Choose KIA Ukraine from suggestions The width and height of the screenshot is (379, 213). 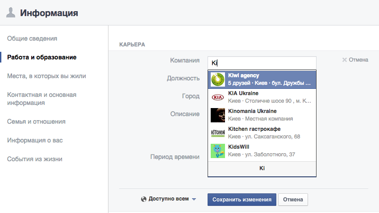[262, 97]
